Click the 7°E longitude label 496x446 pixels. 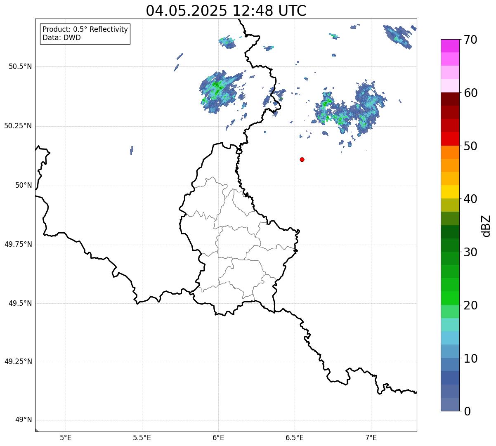(x=371, y=438)
